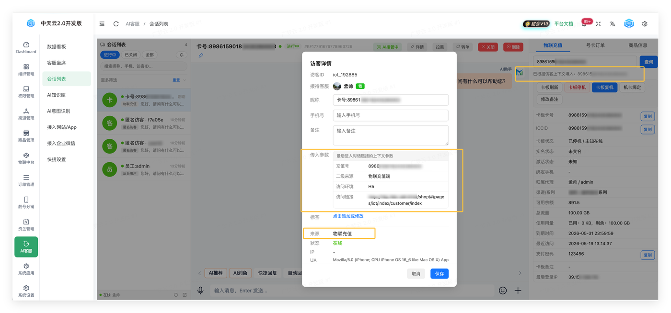Click 保存 in the visitor details dialog
The width and height of the screenshot is (671, 313).
(440, 273)
